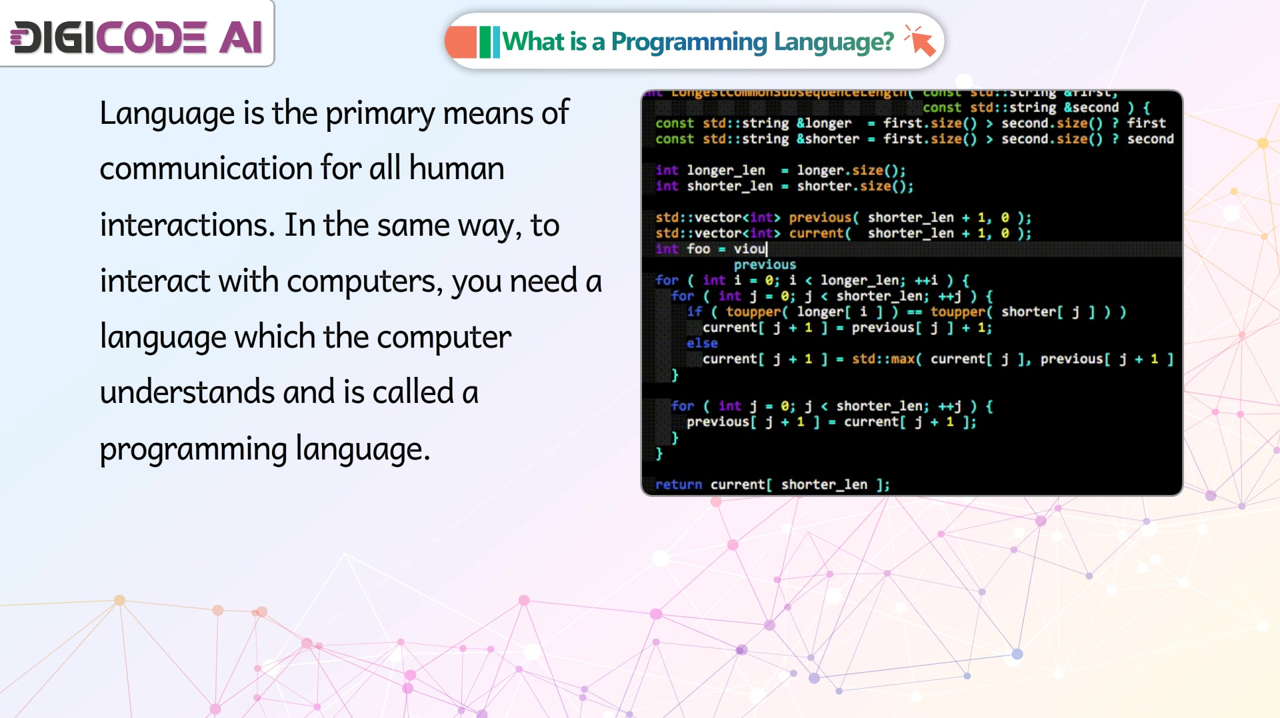The width and height of the screenshot is (1280, 718).
Task: Click the orange cursor click icon in title
Action: click(920, 40)
